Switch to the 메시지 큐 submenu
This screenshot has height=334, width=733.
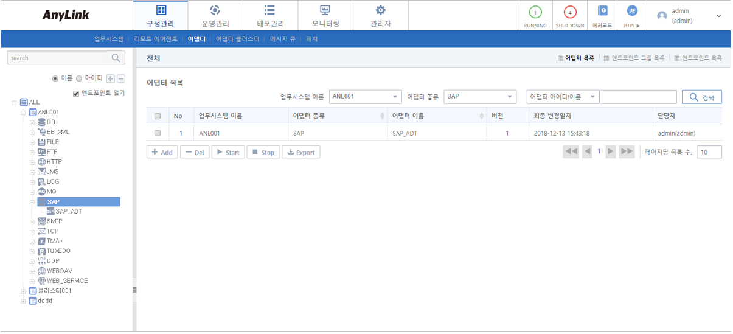tap(282, 39)
